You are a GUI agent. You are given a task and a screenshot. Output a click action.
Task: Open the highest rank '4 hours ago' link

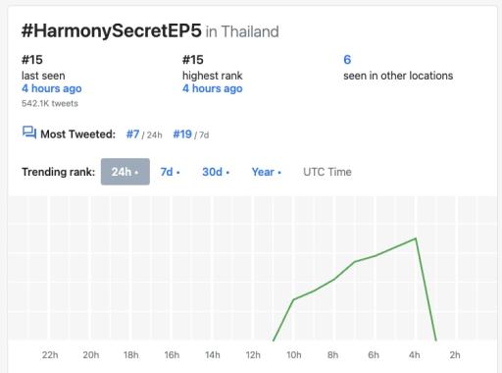click(213, 88)
